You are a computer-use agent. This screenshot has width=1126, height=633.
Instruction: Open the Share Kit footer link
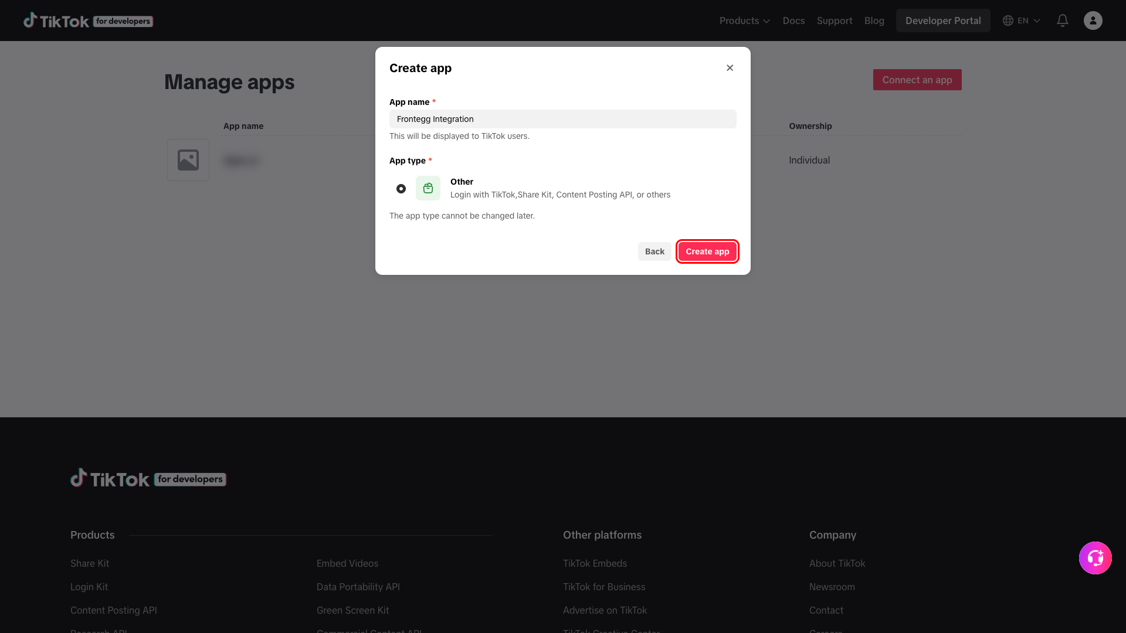click(x=90, y=563)
